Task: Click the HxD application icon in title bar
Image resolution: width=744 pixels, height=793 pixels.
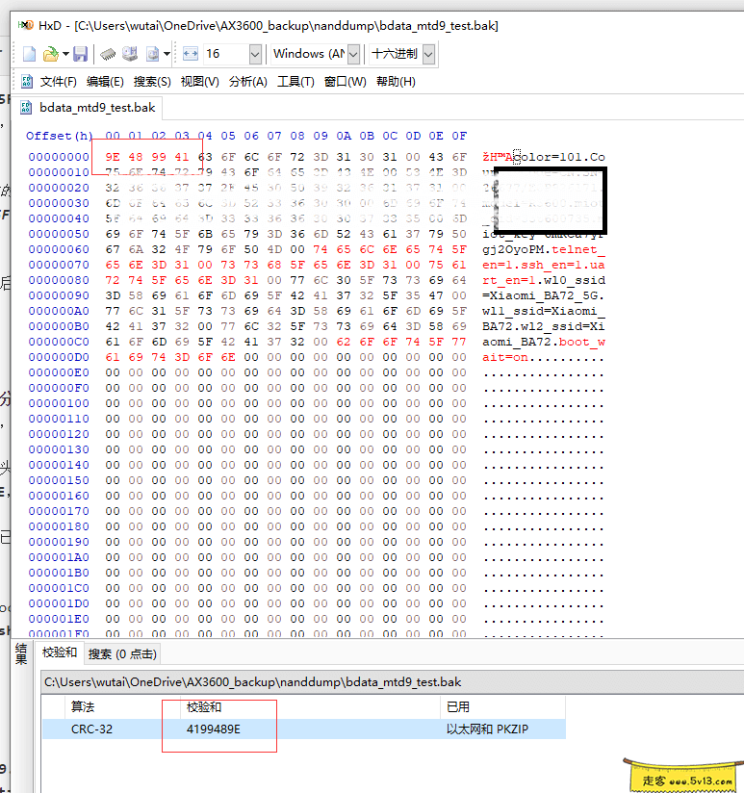Action: click(x=26, y=25)
